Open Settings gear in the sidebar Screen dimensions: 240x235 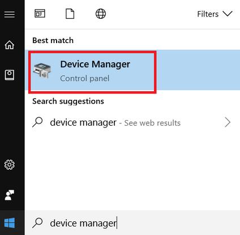pyautogui.click(x=10, y=165)
